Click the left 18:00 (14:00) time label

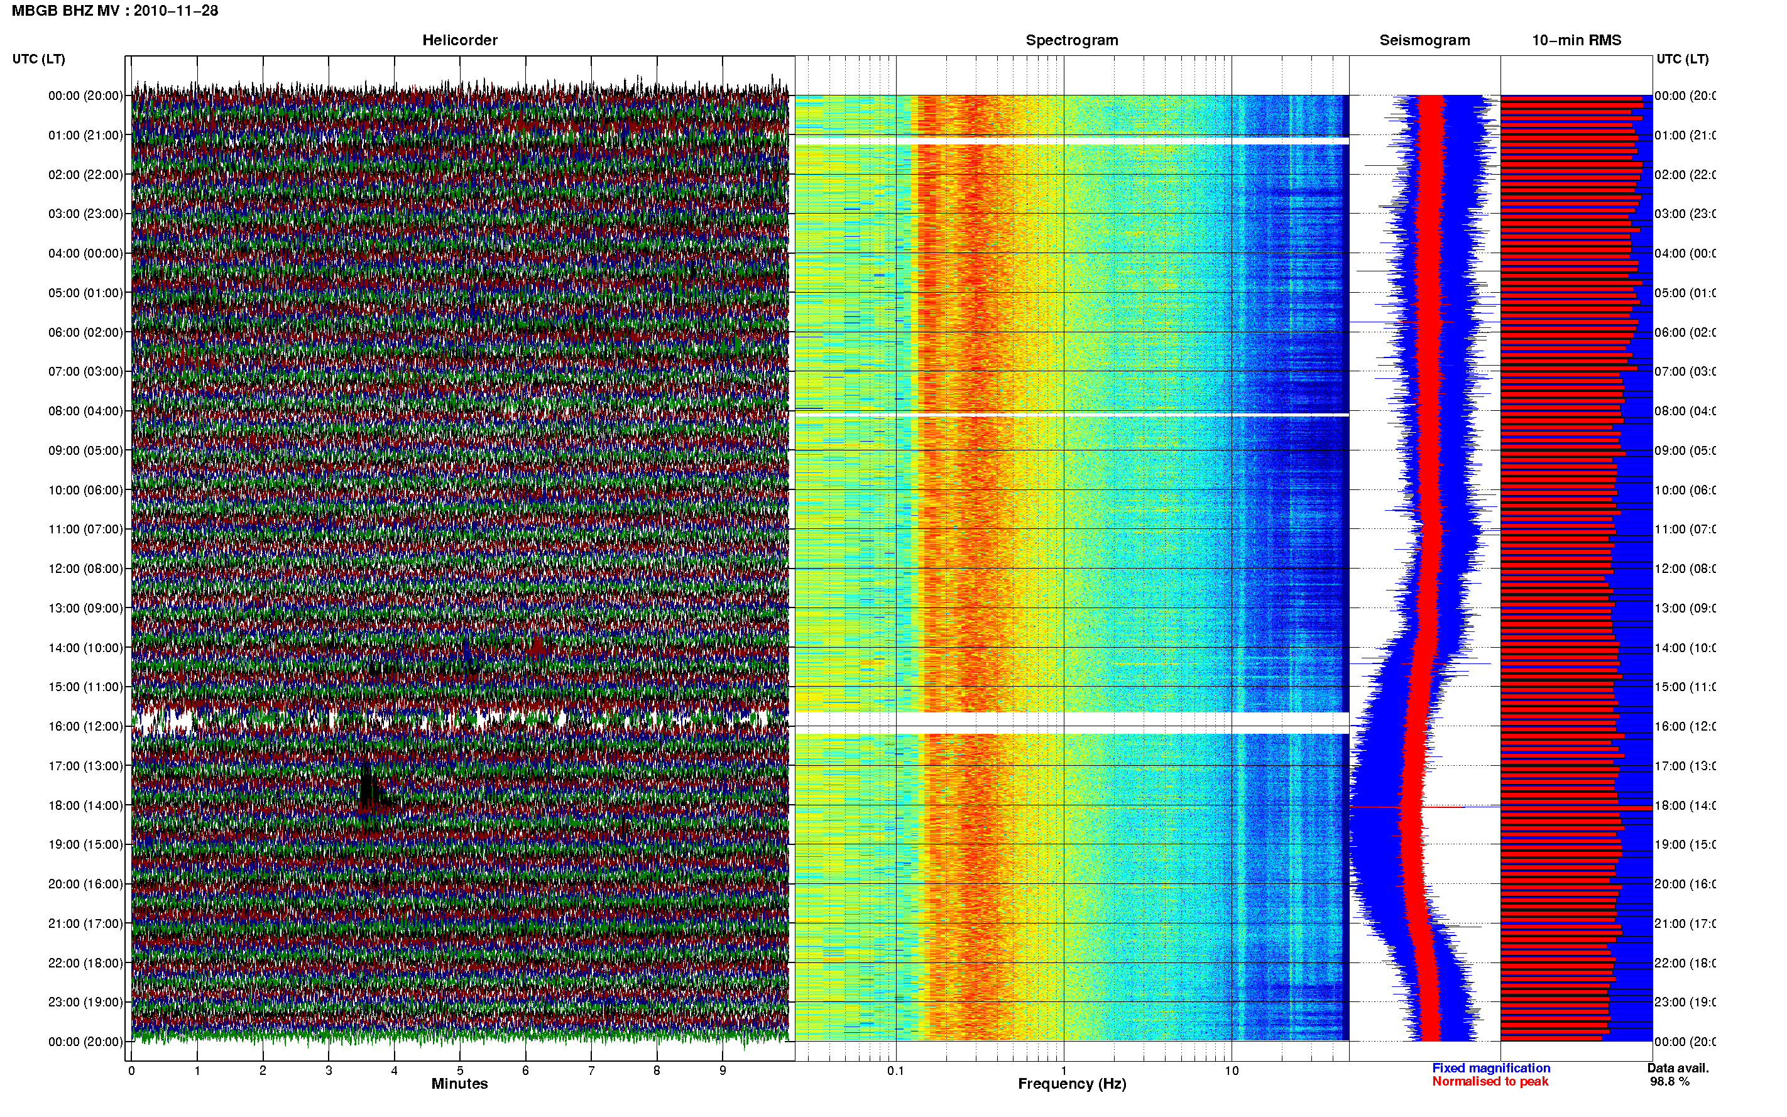[x=85, y=805]
